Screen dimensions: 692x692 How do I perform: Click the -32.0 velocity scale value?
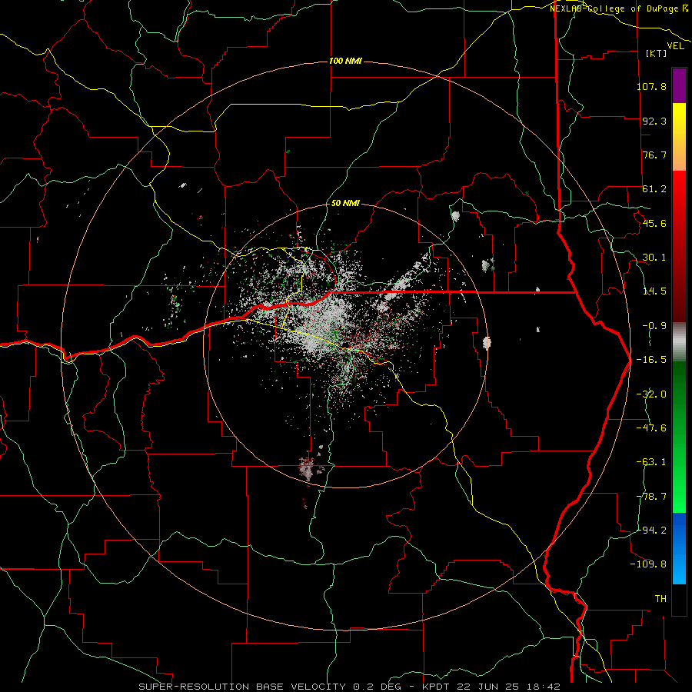pos(651,394)
